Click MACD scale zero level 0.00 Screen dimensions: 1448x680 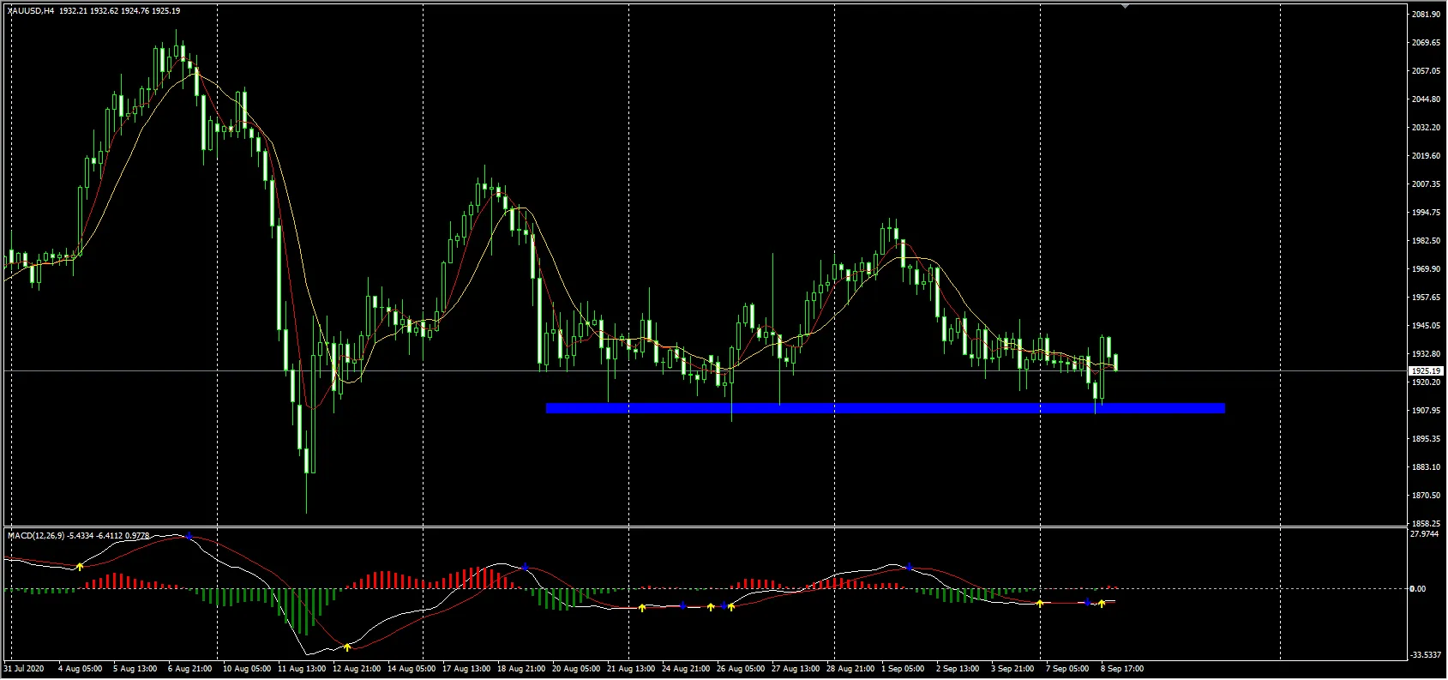(x=1418, y=589)
